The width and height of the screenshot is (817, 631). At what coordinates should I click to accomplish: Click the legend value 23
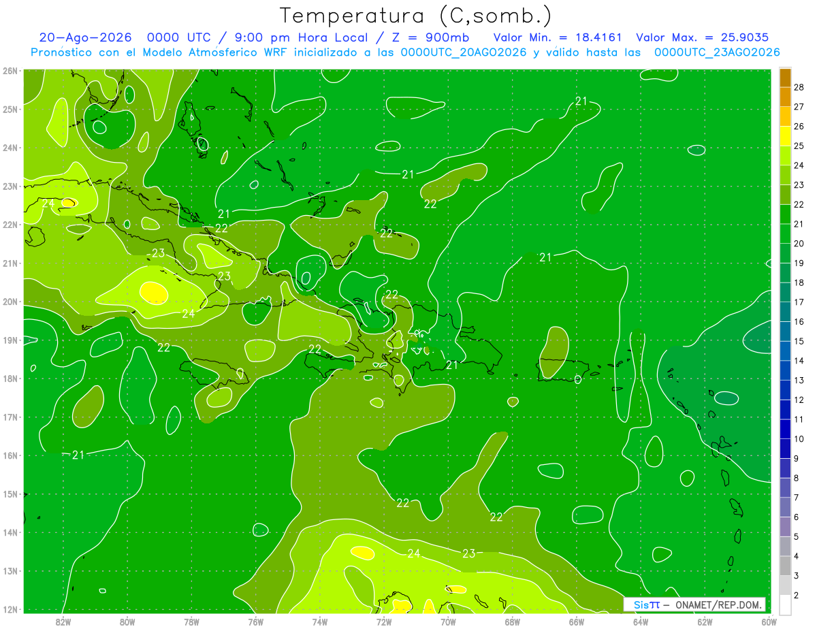click(799, 184)
